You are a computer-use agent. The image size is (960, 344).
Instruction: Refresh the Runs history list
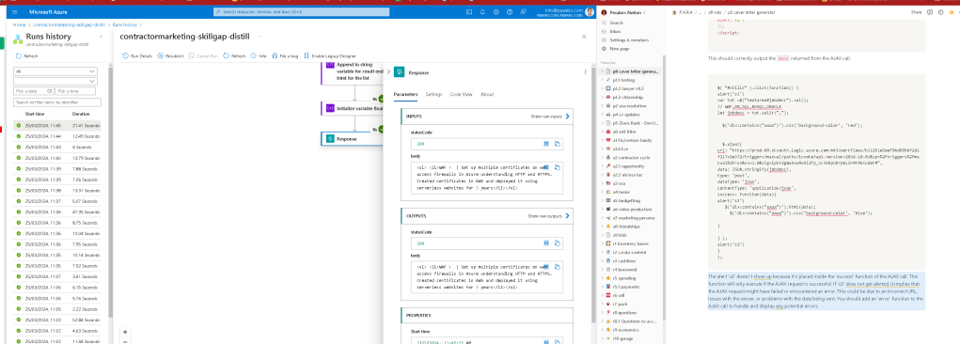coord(27,55)
